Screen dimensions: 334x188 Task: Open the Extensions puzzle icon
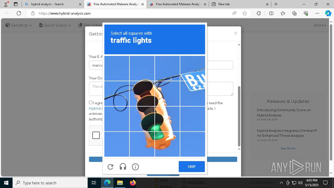(x=259, y=13)
